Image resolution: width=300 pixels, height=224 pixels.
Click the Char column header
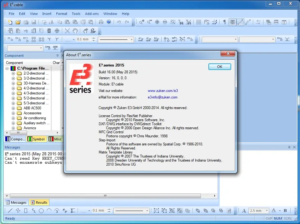(57, 62)
